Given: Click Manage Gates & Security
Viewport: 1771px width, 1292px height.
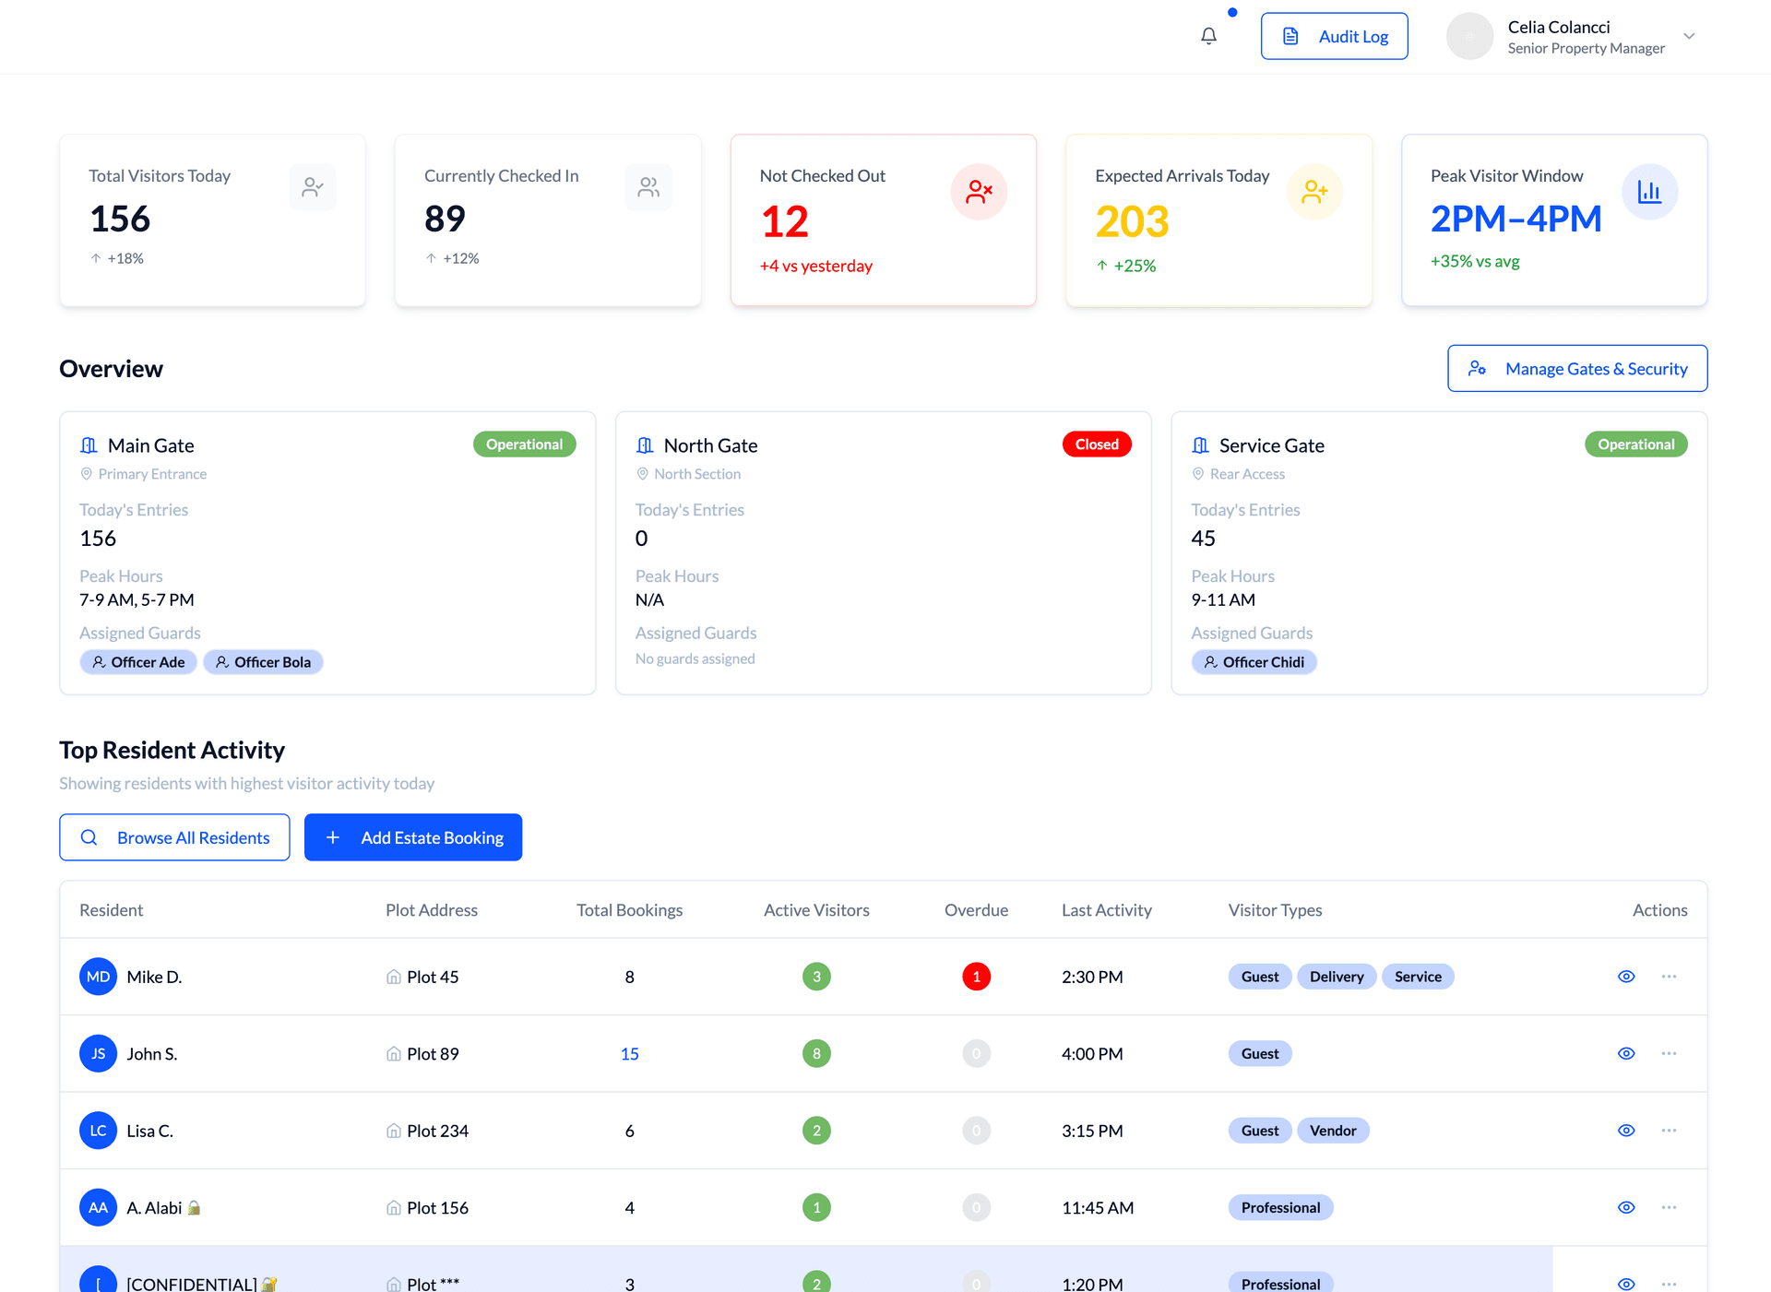Looking at the screenshot, I should click(x=1576, y=368).
